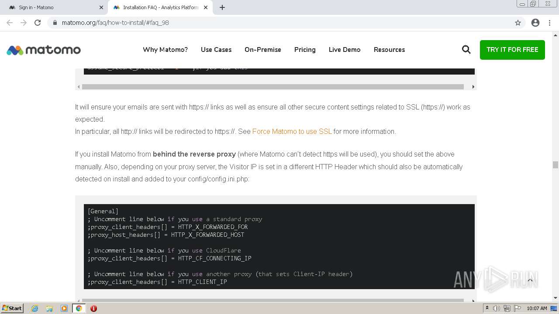Open Use Cases menu
The image size is (559, 314).
click(x=216, y=50)
